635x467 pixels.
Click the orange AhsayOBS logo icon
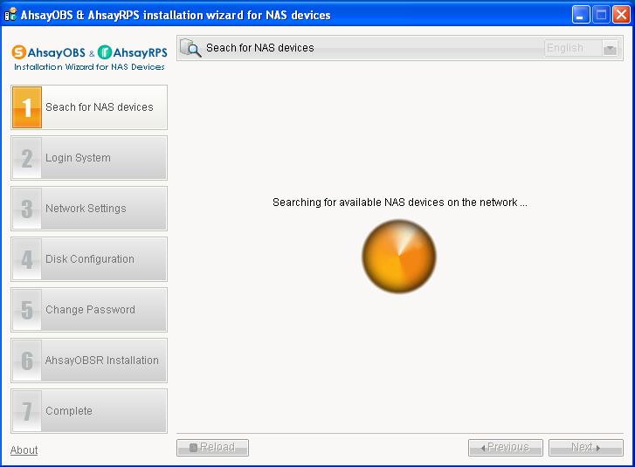(x=18, y=52)
